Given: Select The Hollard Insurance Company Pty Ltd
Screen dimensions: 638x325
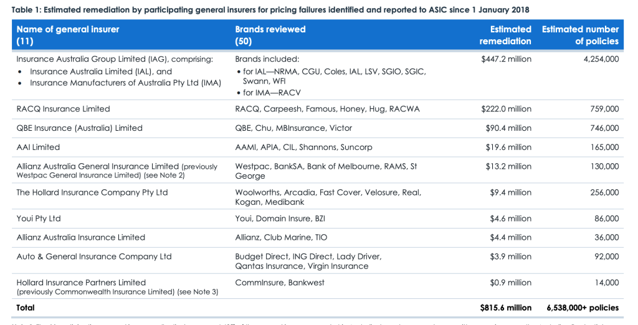Looking at the screenshot, I should tap(92, 192).
